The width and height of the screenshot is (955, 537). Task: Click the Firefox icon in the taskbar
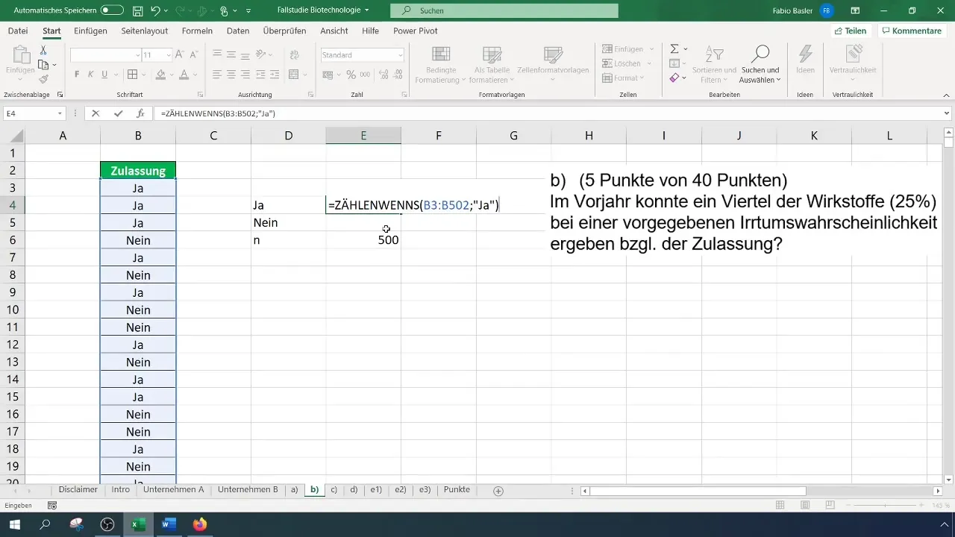tap(199, 524)
